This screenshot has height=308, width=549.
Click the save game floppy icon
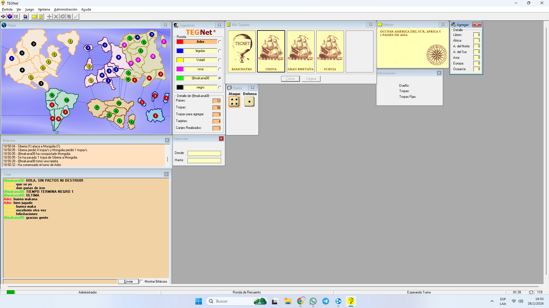pyautogui.click(x=25, y=17)
